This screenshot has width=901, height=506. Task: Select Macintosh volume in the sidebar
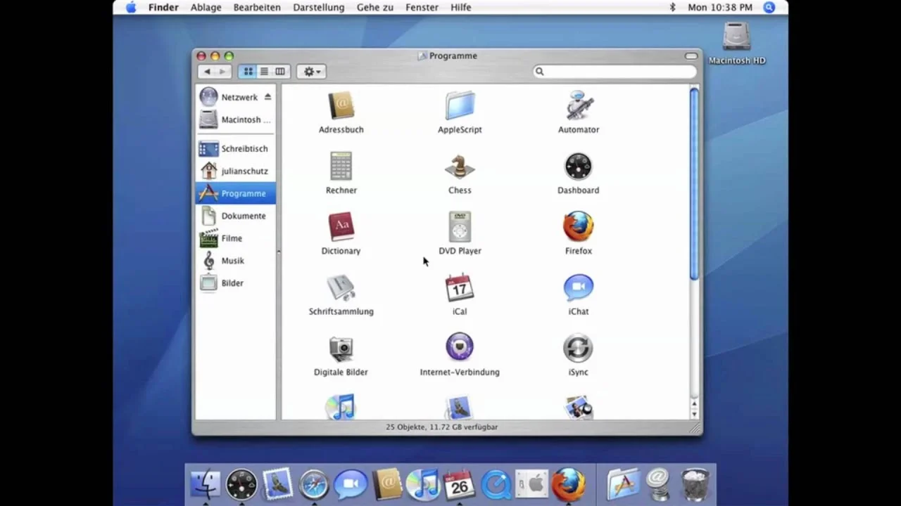pyautogui.click(x=235, y=119)
